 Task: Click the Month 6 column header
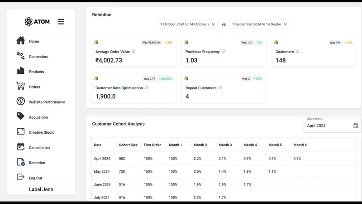point(300,145)
